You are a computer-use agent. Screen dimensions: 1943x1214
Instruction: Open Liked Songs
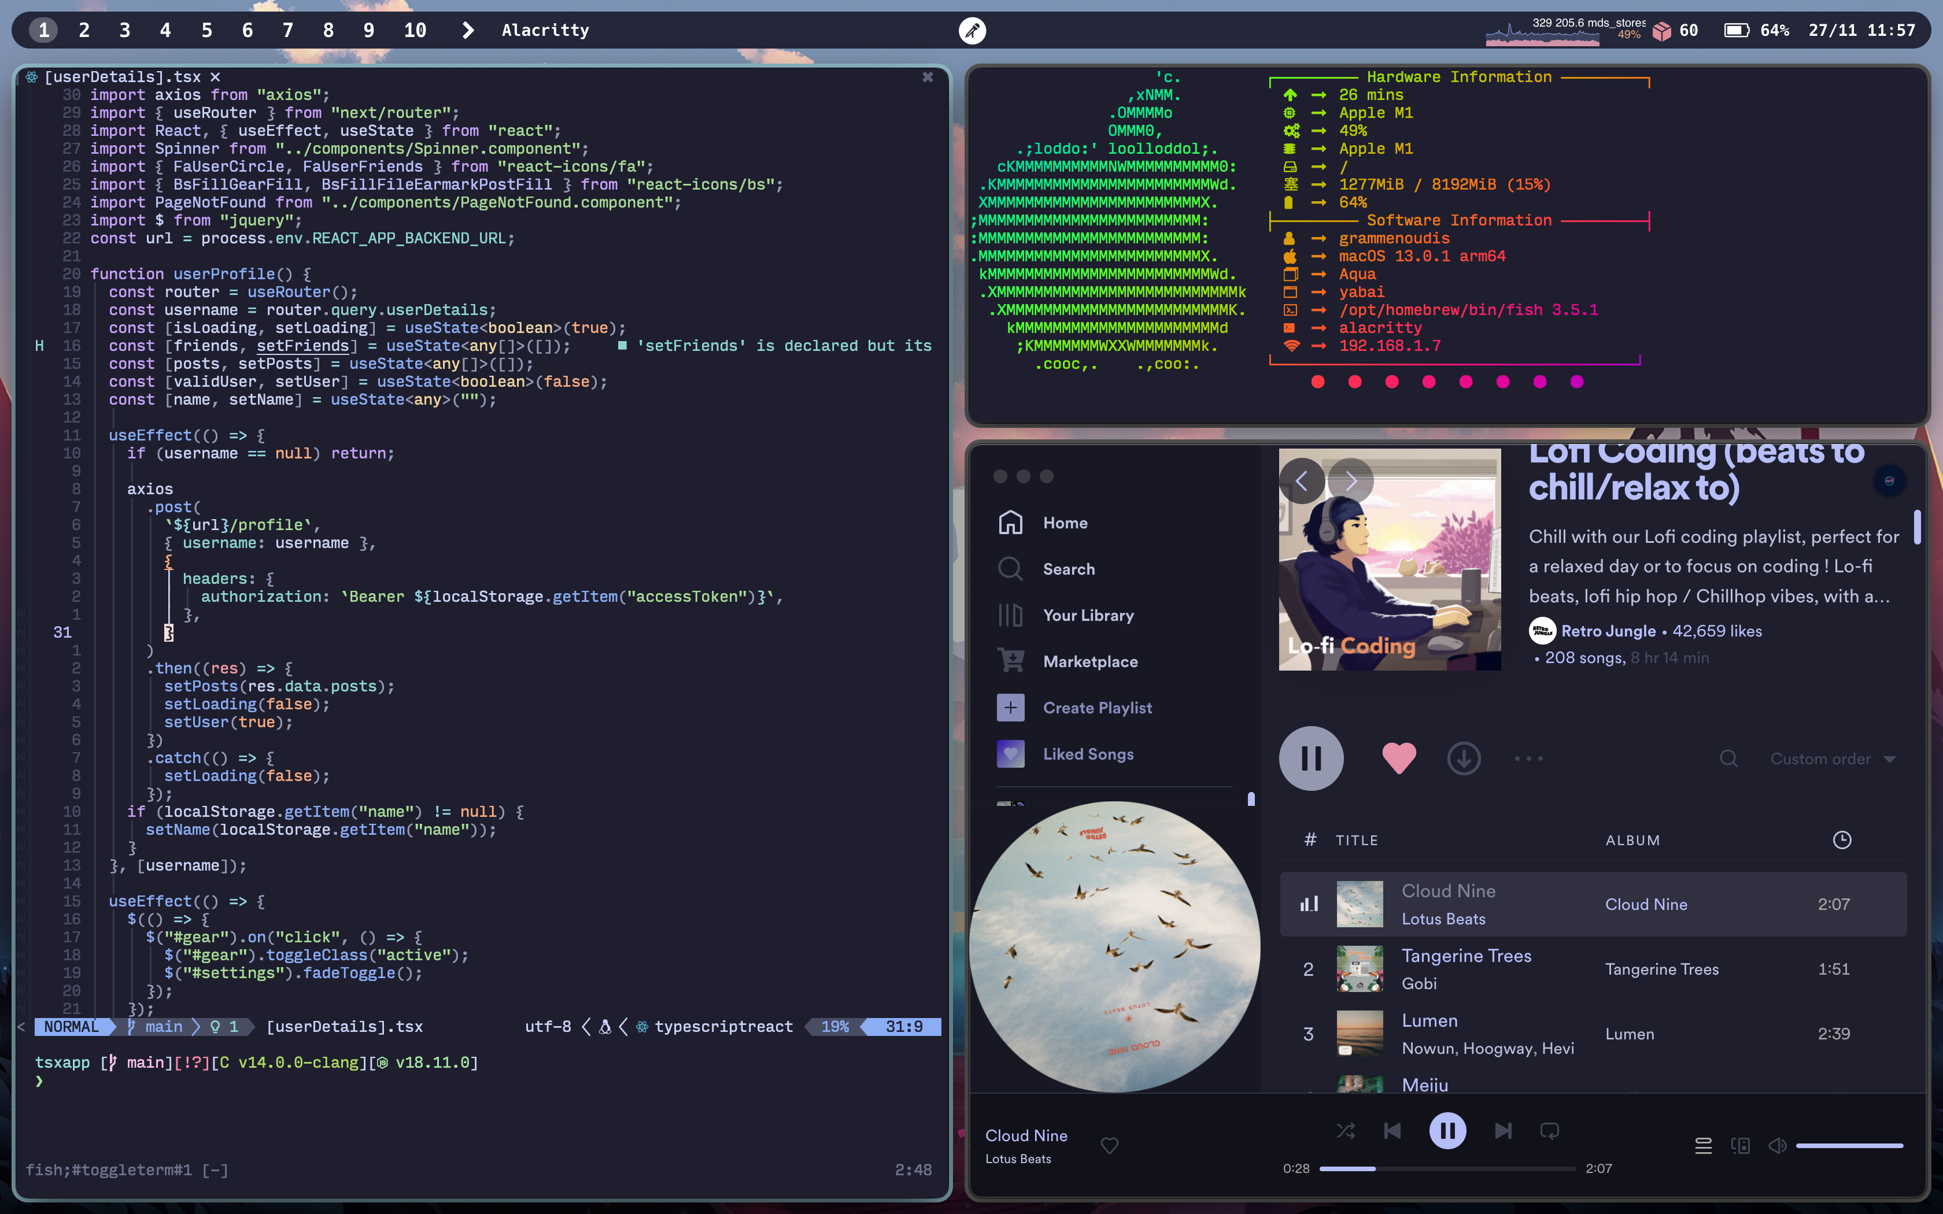click(x=1089, y=753)
